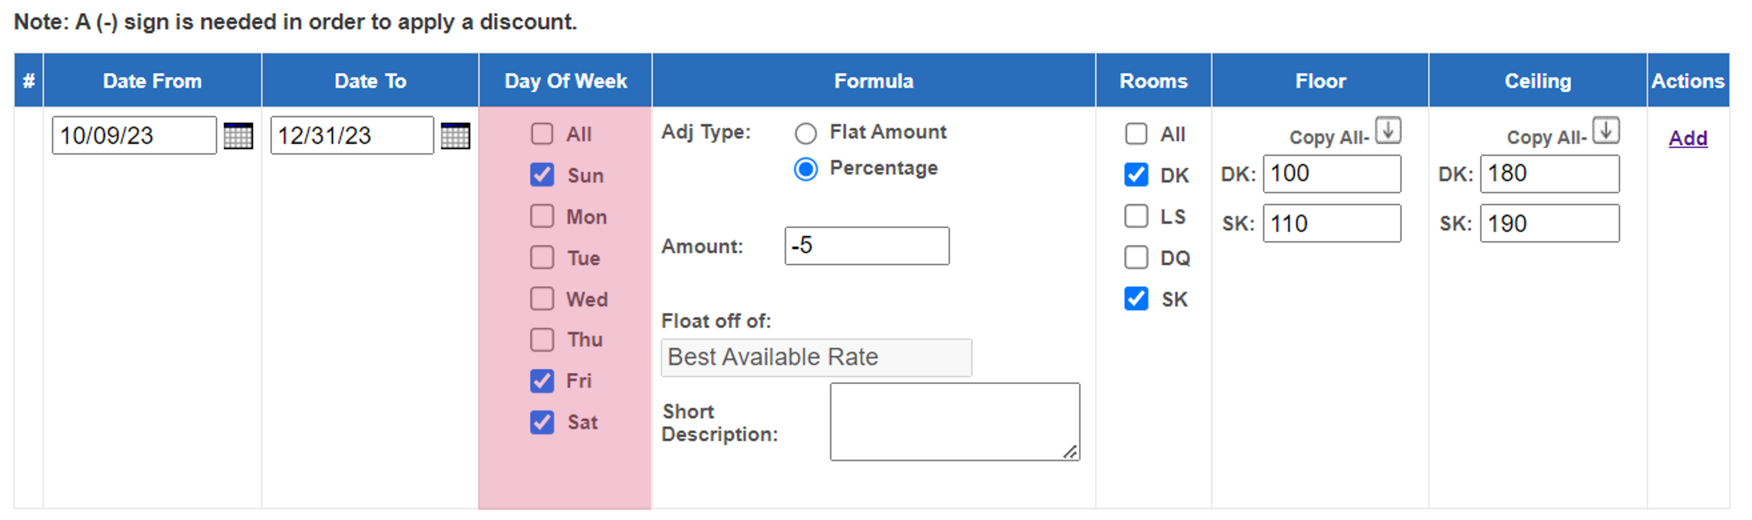Click the Date From column header
The image size is (1752, 520).
tap(153, 80)
